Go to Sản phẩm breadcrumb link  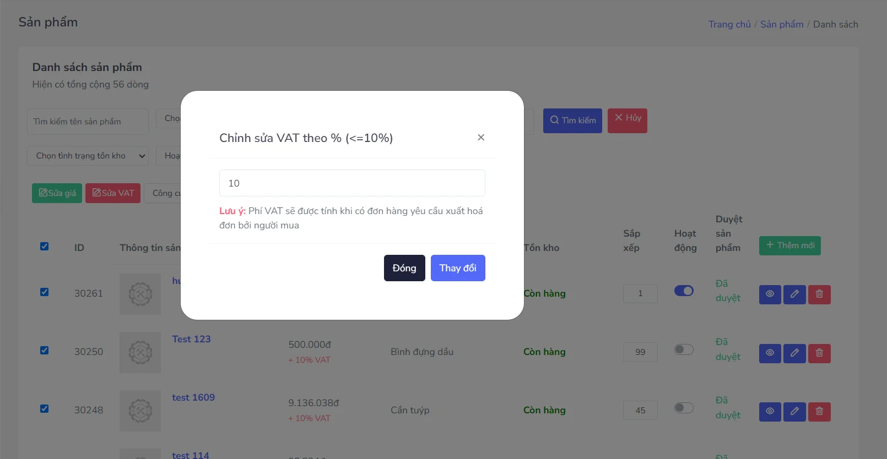click(x=782, y=24)
